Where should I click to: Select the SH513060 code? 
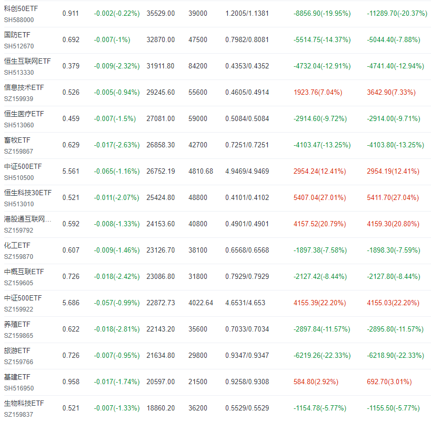coord(19,125)
